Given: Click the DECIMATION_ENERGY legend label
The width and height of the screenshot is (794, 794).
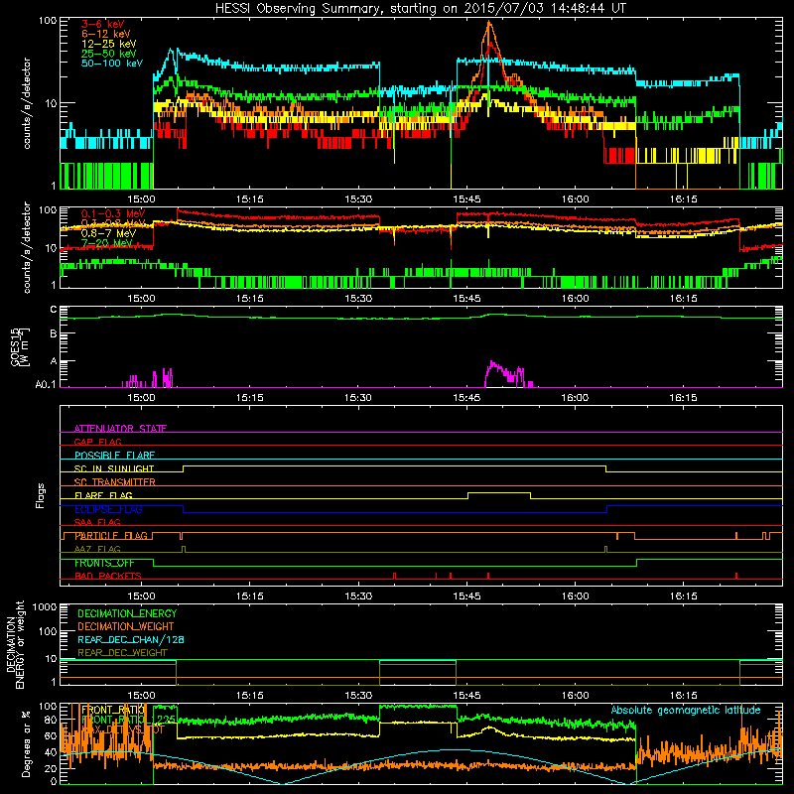Looking at the screenshot, I should 127,613.
